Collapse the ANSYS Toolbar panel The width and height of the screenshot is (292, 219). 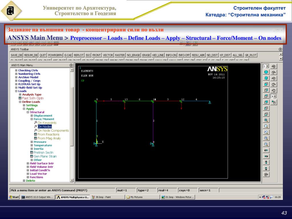[280, 49]
